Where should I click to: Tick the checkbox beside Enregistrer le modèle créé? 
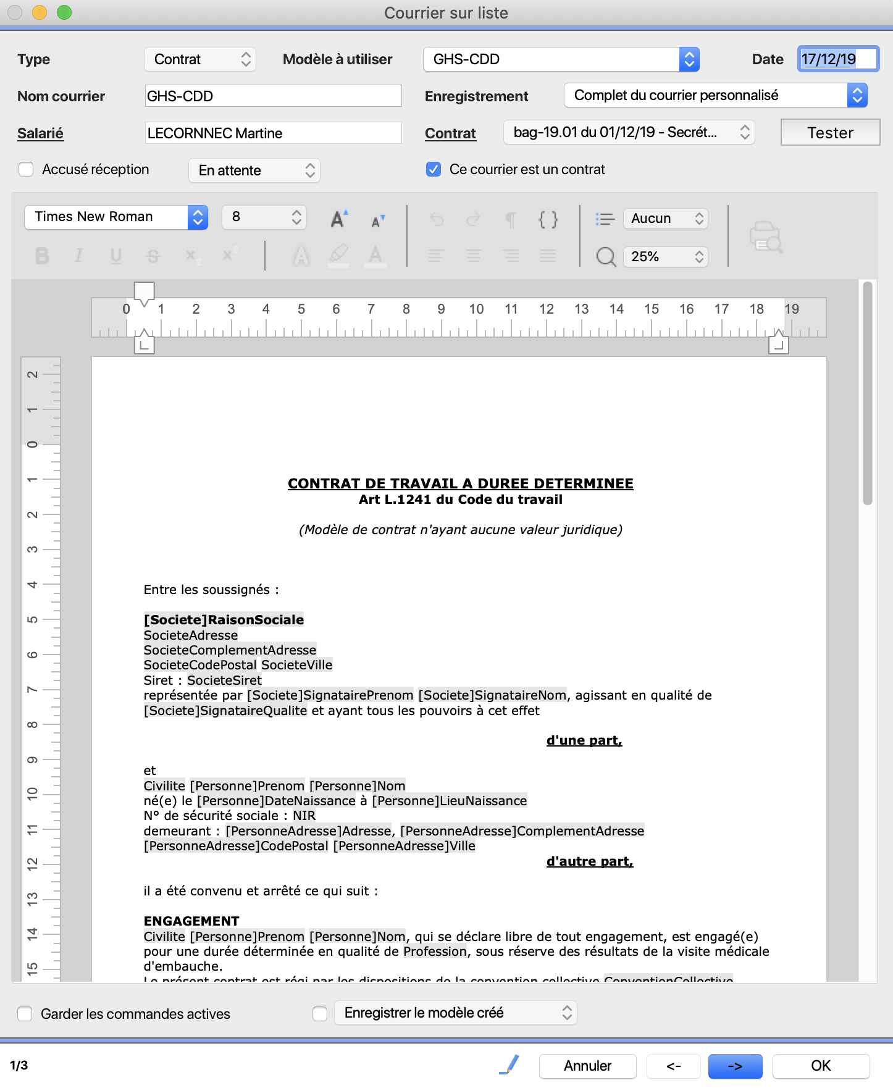tap(320, 1014)
